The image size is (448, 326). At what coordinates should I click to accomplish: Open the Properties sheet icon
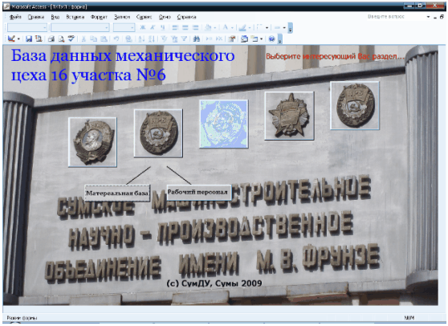[232, 39]
